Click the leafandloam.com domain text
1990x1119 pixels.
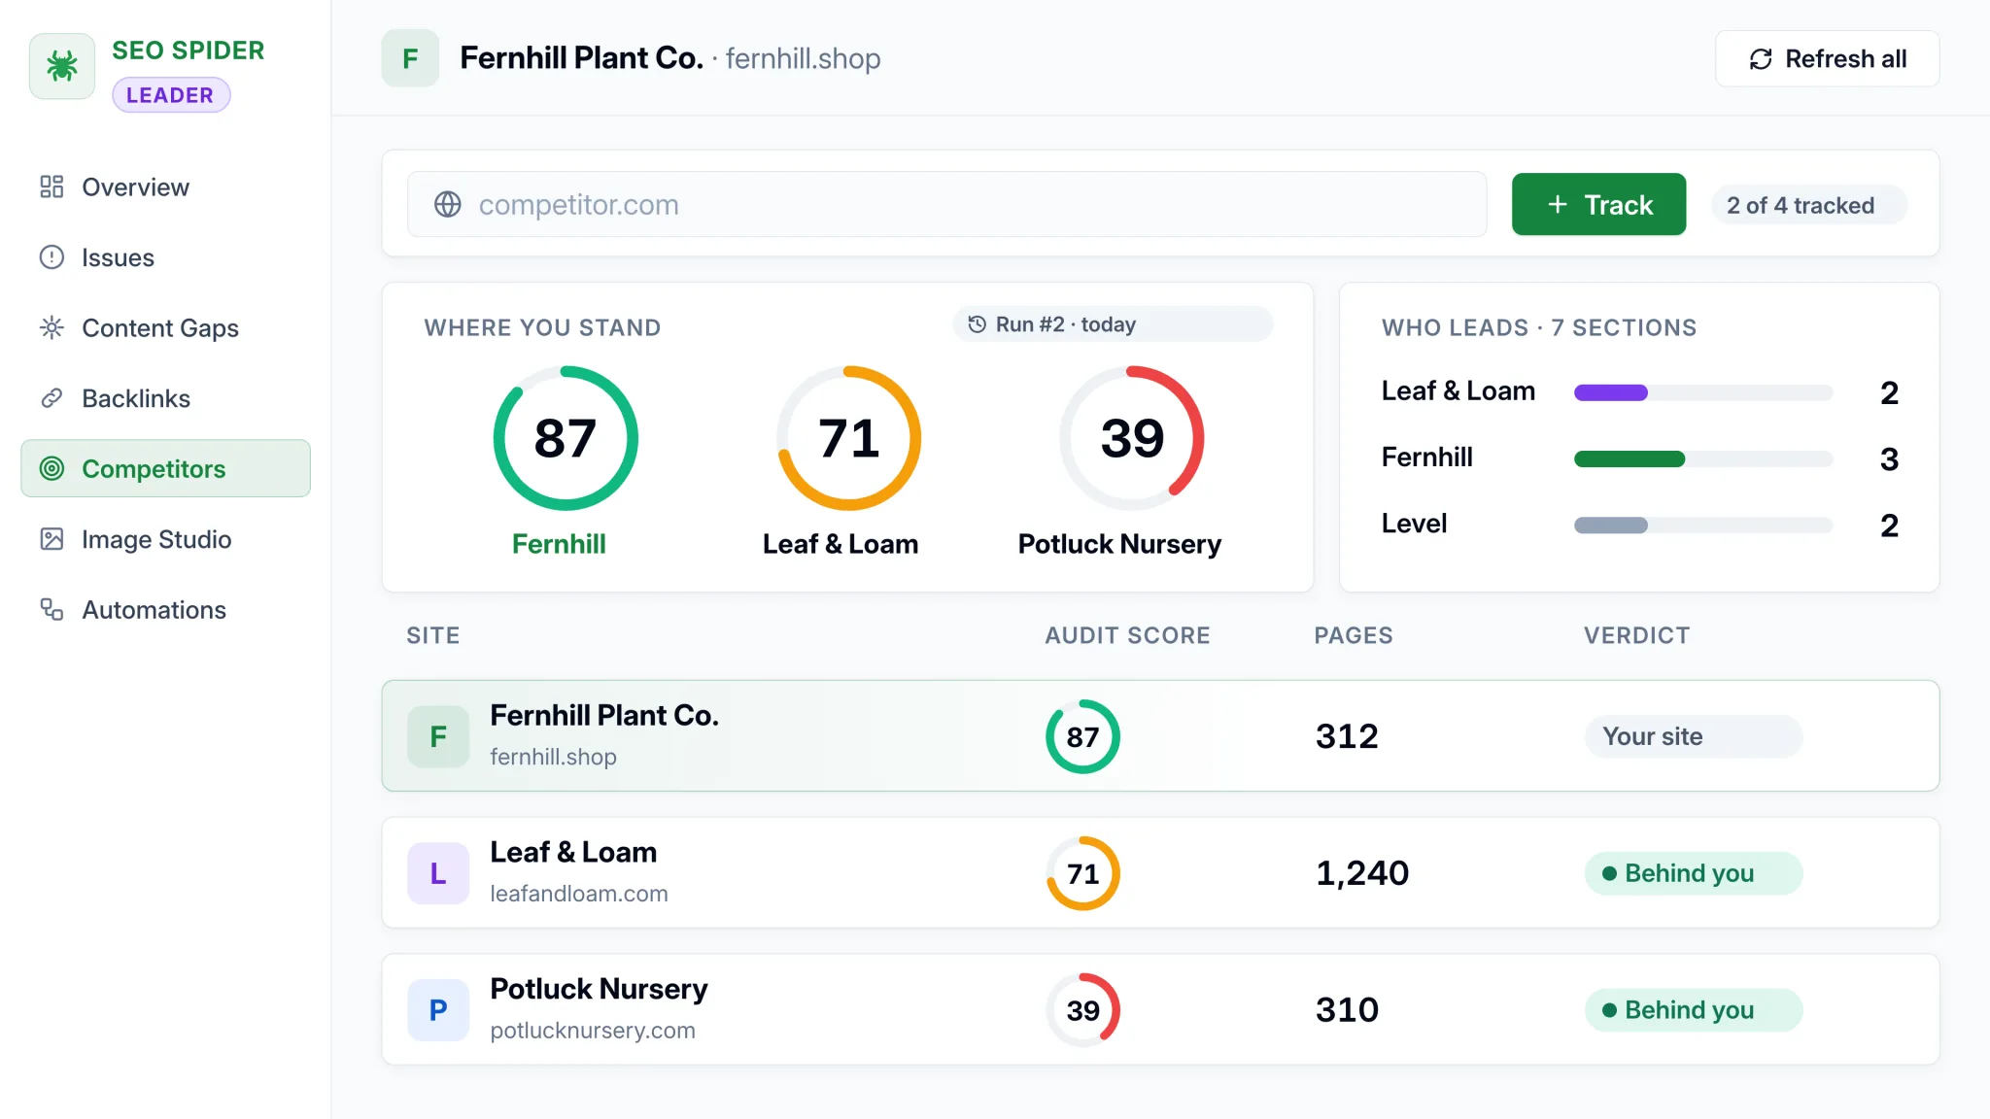tap(579, 894)
